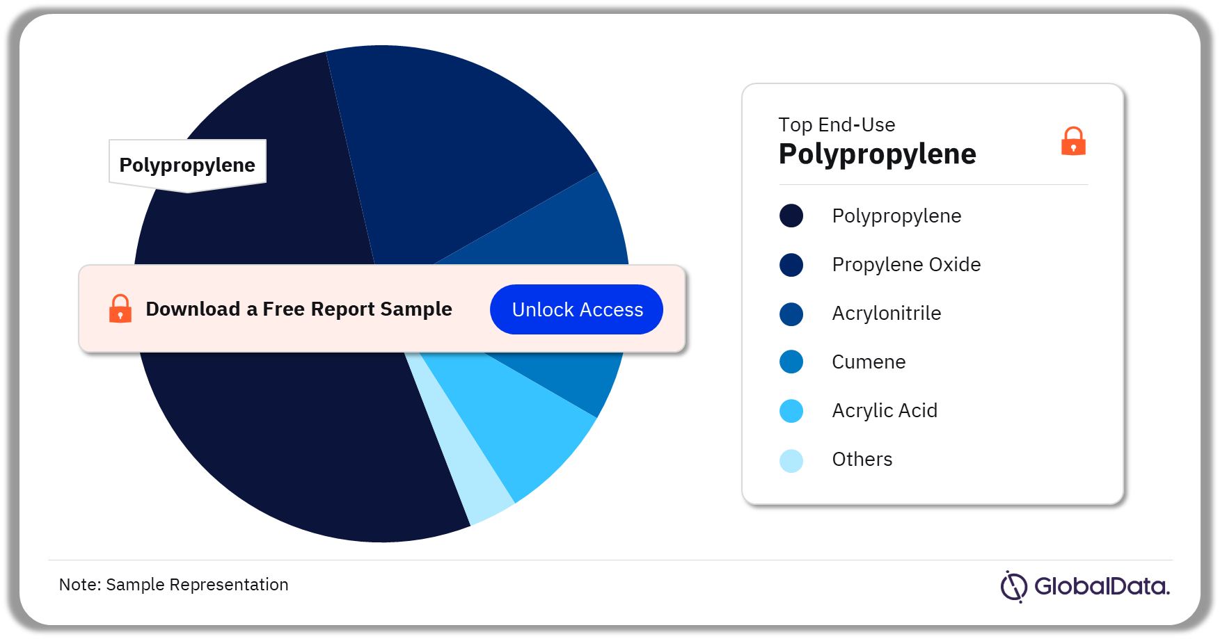The height and width of the screenshot is (639, 1220).
Task: Select the Acrylonitrile legend color dot
Action: pyautogui.click(x=791, y=314)
